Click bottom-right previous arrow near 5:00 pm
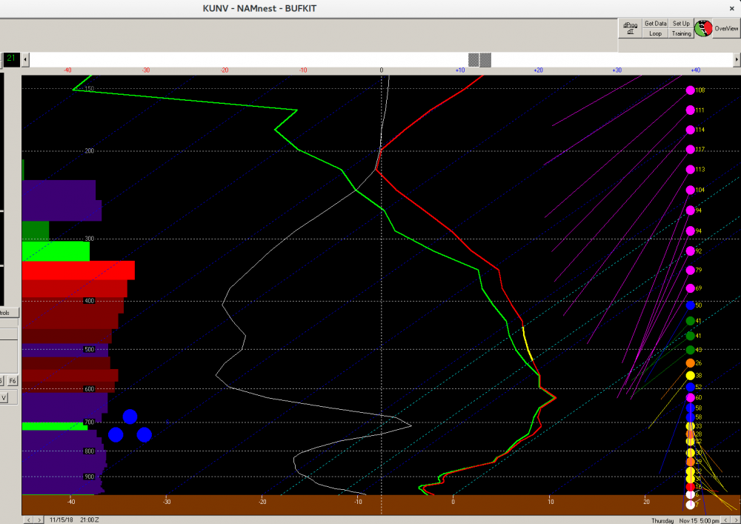 tap(725, 520)
